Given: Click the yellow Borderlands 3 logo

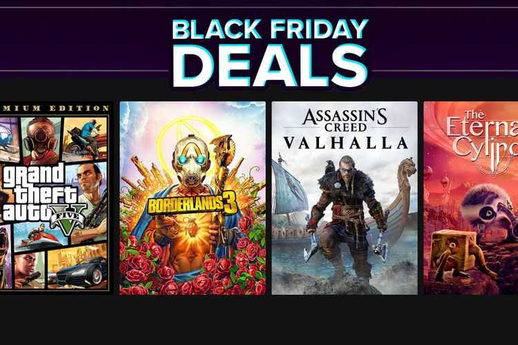Looking at the screenshot, I should click(x=193, y=203).
